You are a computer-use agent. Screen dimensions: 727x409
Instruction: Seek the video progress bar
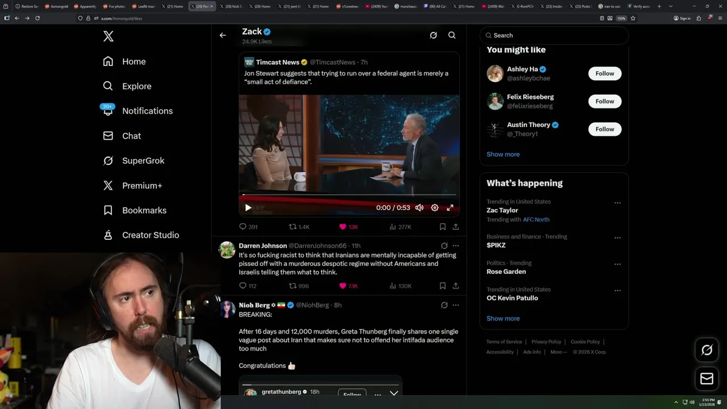(349, 195)
